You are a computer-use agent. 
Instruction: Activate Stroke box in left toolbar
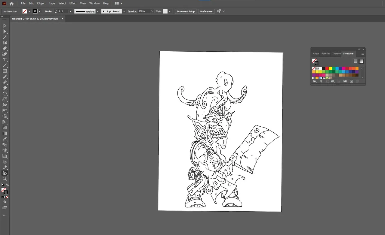coord(6,192)
